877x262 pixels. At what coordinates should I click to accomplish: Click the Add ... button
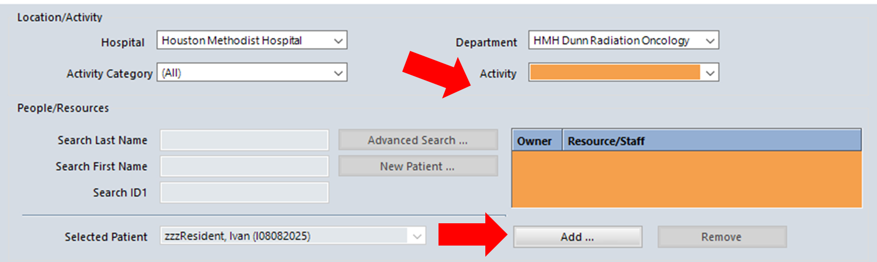[577, 237]
